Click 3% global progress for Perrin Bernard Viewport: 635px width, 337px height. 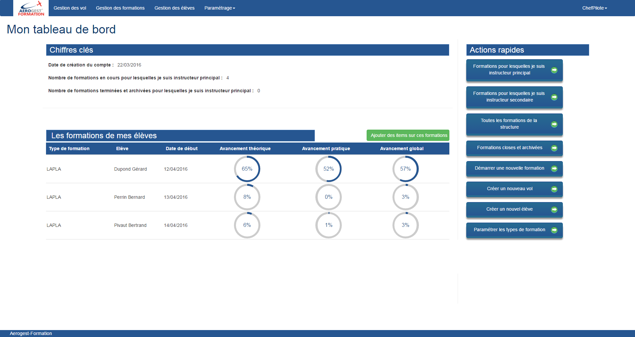405,197
